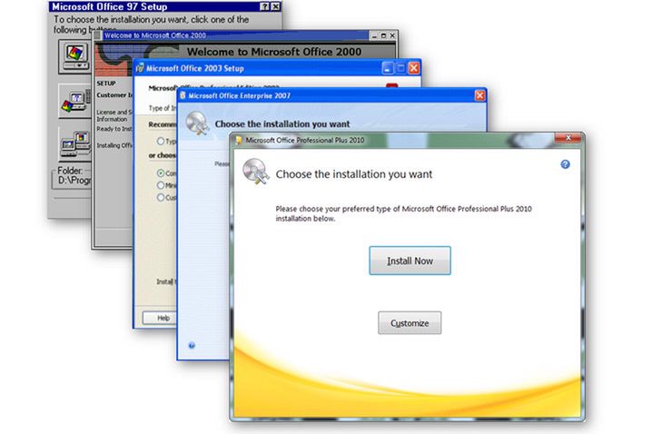Image resolution: width=652 pixels, height=434 pixels.
Task: Click 'Ready to Inst' step in Office 2000 sidebar
Action: point(114,129)
